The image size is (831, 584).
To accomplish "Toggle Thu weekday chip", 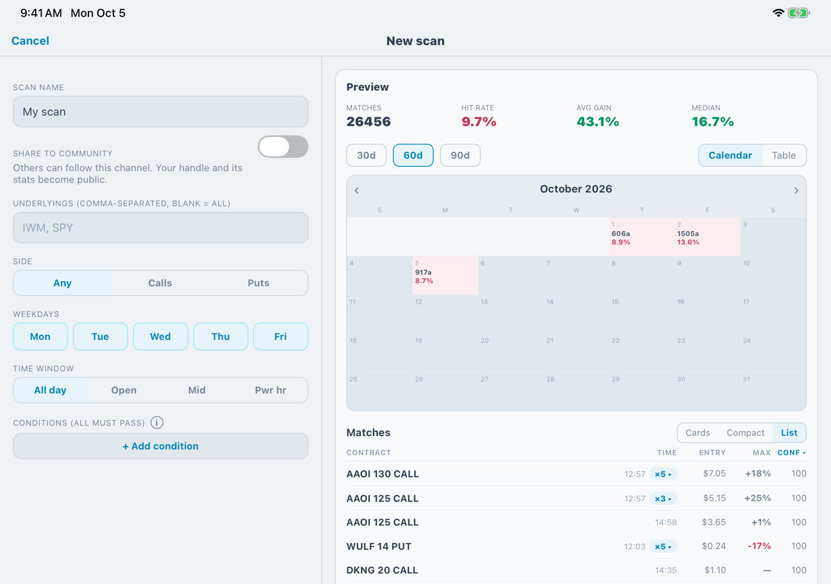I will tap(221, 337).
